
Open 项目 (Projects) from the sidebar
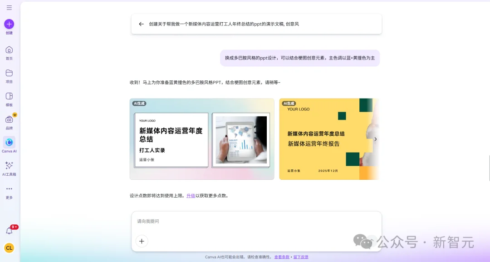coord(9,74)
